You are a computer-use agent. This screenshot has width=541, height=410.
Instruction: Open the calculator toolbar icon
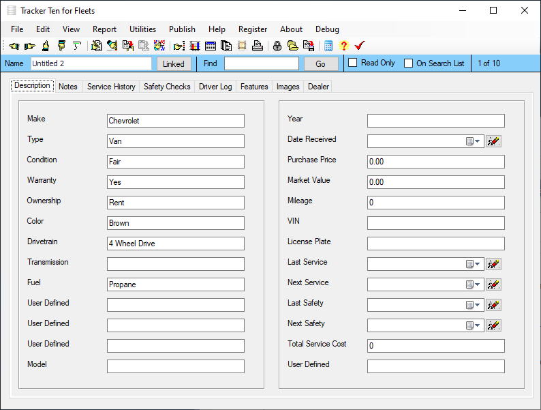point(328,46)
